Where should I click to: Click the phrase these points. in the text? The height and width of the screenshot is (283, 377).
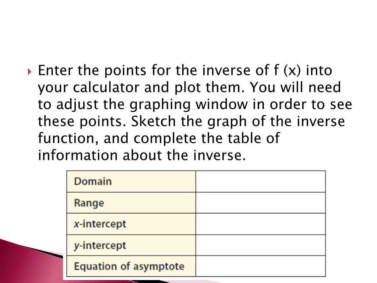82,121
